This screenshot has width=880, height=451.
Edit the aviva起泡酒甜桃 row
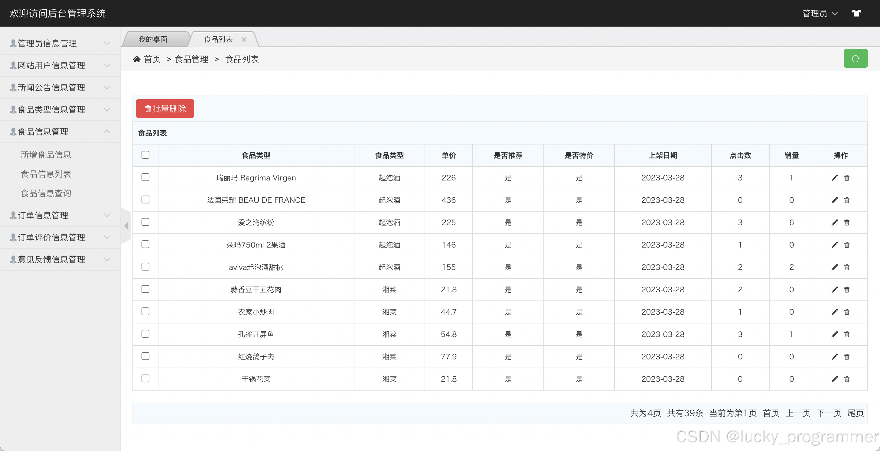pos(834,267)
